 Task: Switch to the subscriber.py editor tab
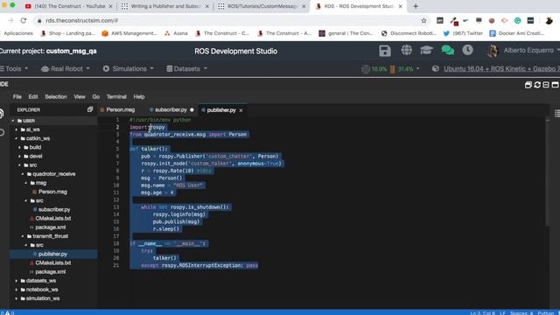click(171, 110)
